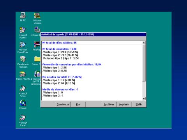Click the Comienzo button
The width and height of the screenshot is (187, 140).
[63, 105]
